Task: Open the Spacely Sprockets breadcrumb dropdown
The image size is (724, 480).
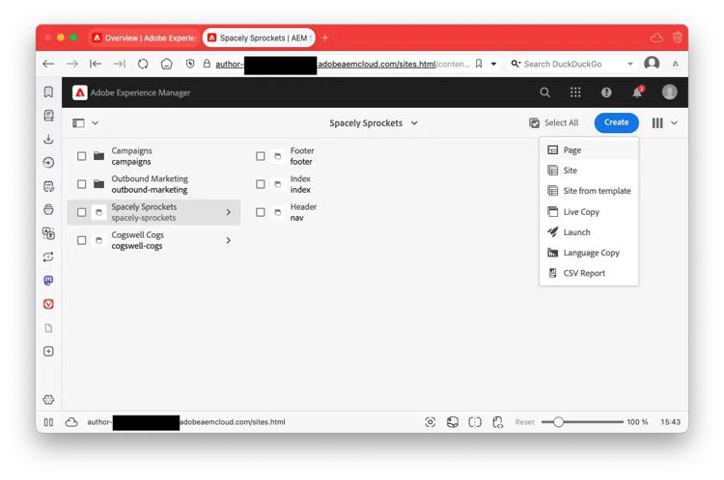Action: point(414,123)
